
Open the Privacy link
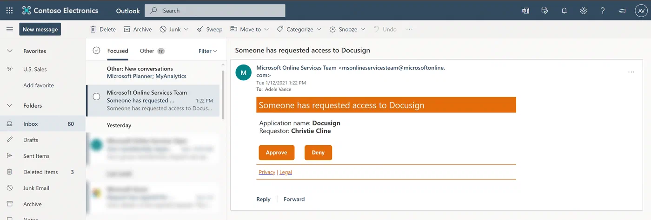(267, 172)
